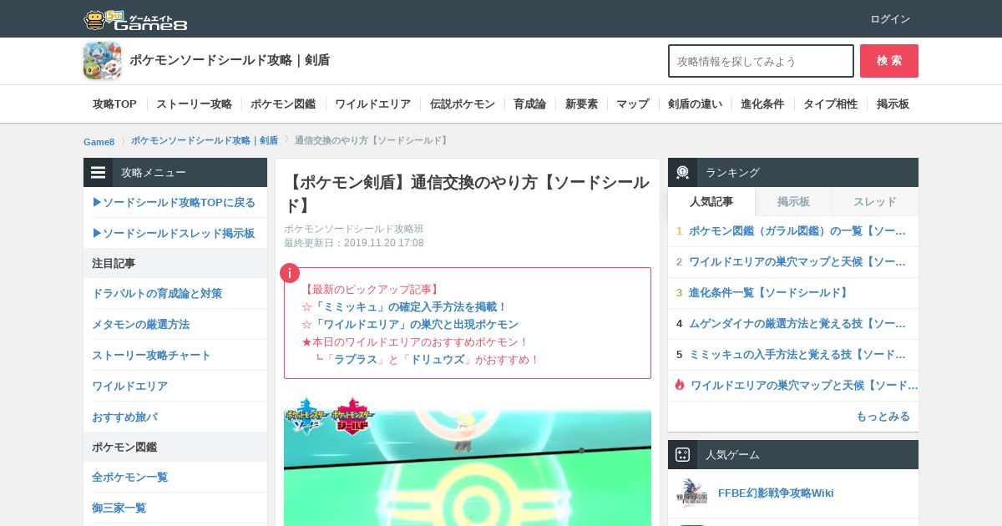Open the 進化条件 nav item
Image resolution: width=1002 pixels, height=526 pixels.
[x=762, y=104]
